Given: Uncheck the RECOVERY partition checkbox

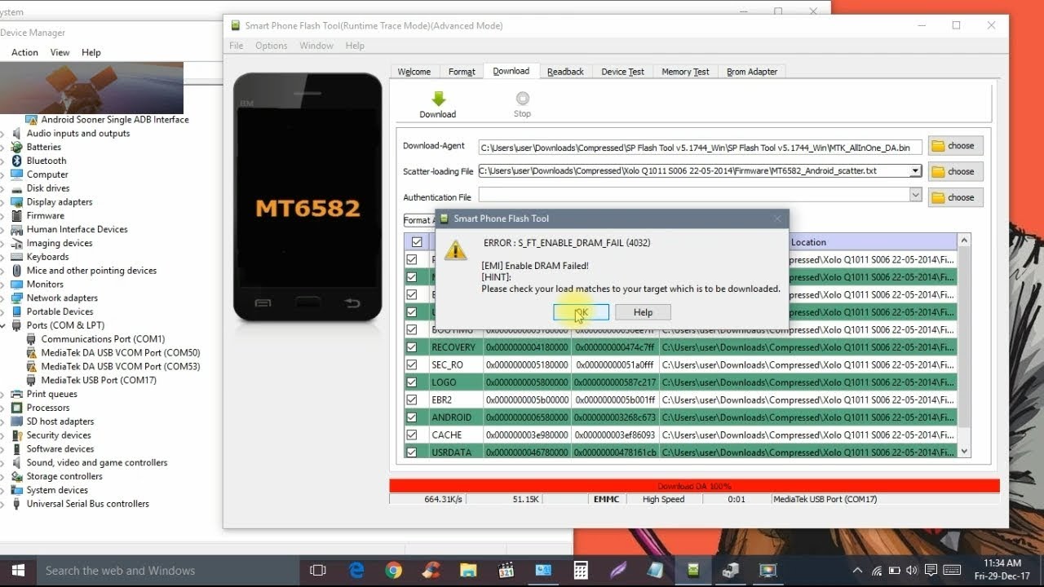Looking at the screenshot, I should pos(412,346).
